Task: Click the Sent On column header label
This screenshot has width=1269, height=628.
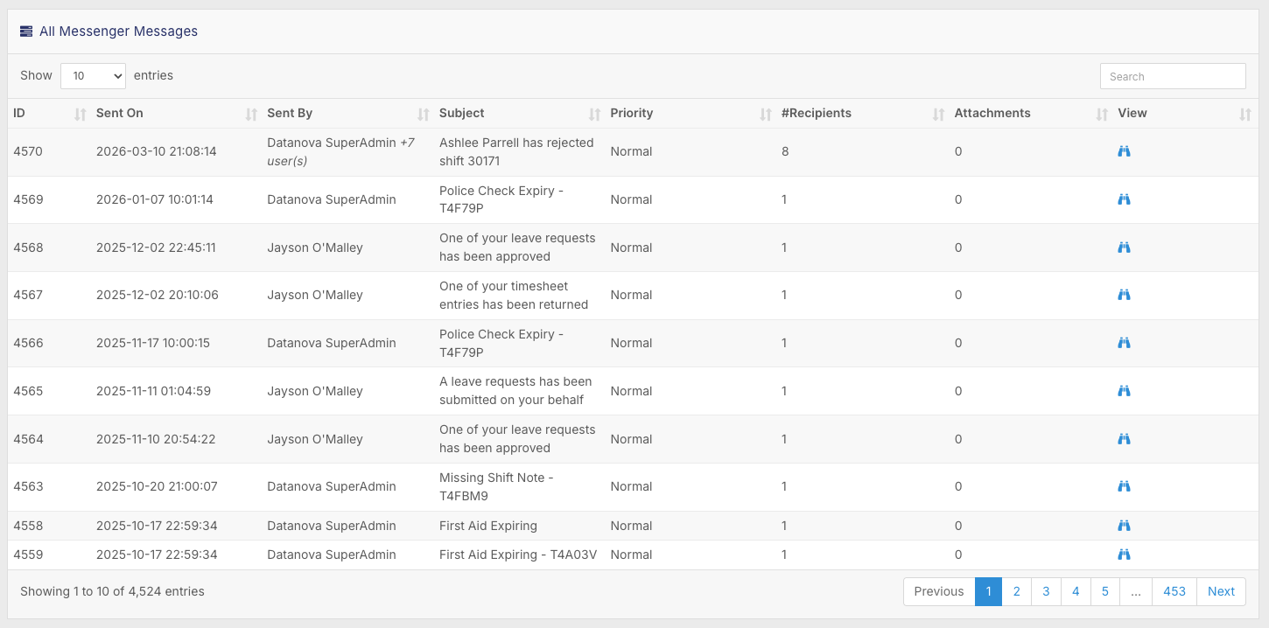Action: (x=120, y=113)
